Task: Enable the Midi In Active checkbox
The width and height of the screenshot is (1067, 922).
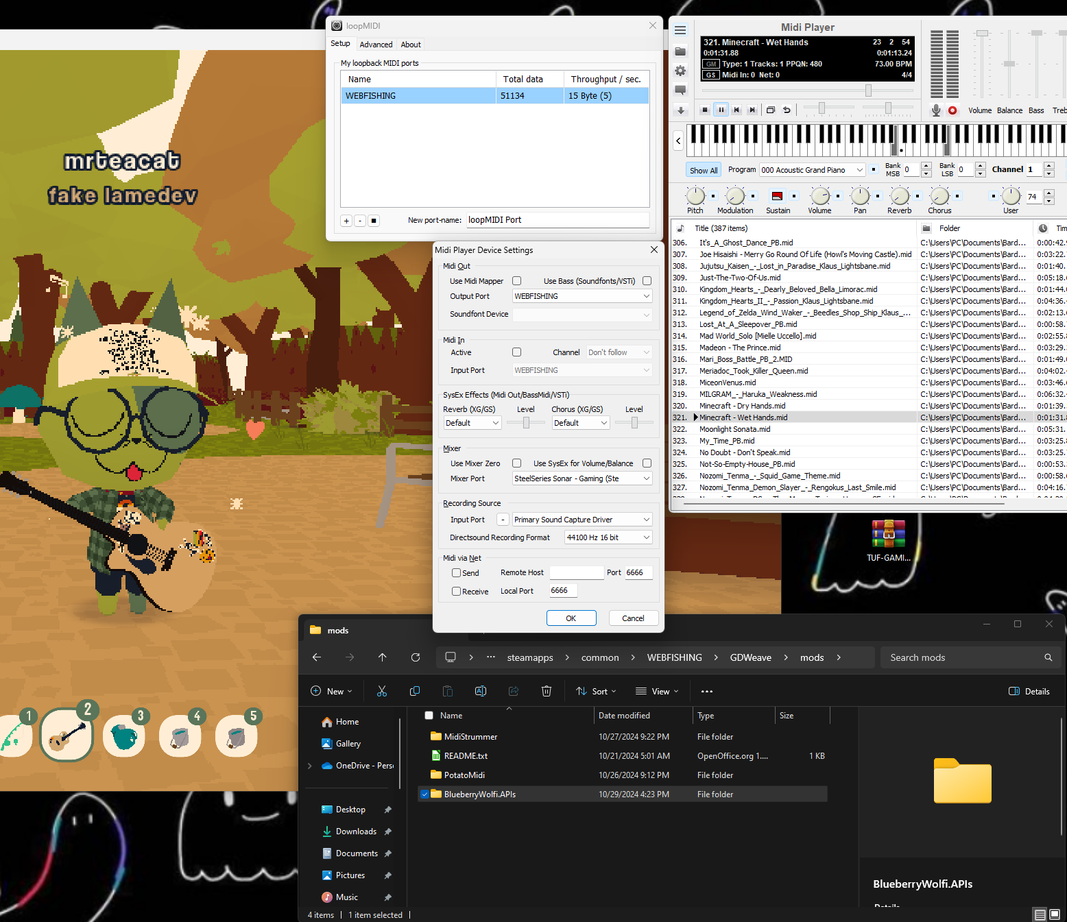Action: (x=517, y=352)
